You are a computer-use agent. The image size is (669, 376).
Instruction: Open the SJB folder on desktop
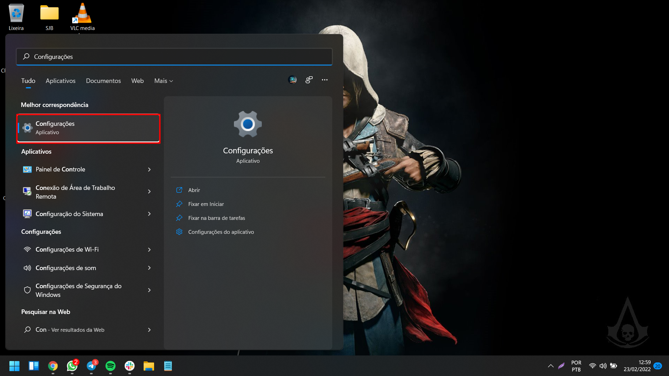point(49,17)
